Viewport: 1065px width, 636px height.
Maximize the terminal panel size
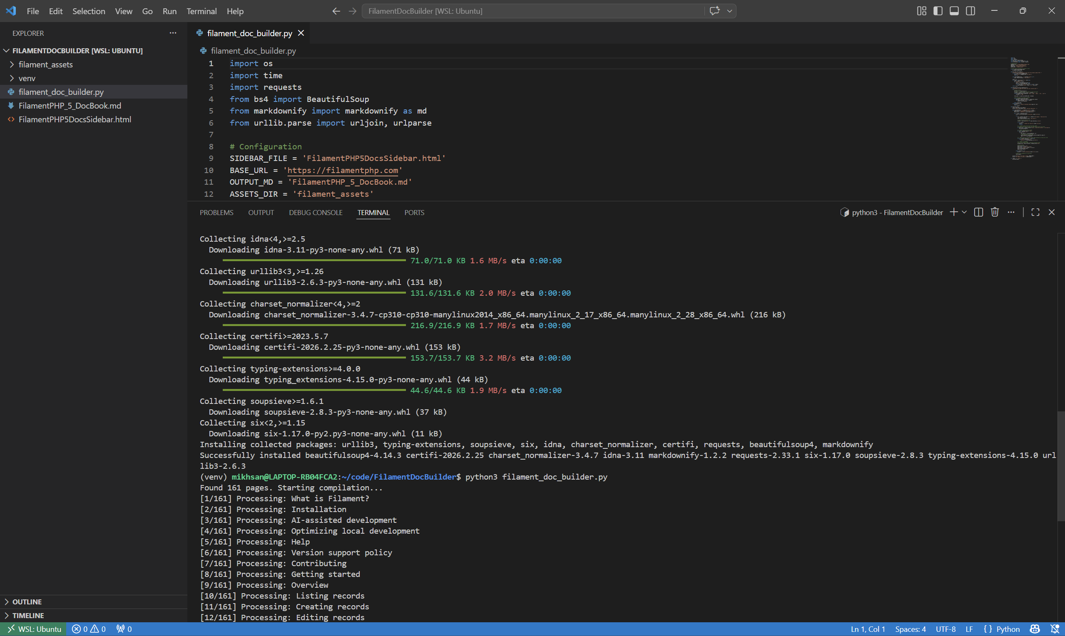pos(1035,212)
